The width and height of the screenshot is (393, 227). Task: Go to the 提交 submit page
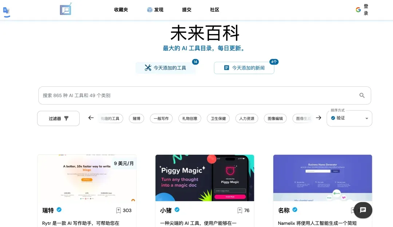pyautogui.click(x=187, y=10)
